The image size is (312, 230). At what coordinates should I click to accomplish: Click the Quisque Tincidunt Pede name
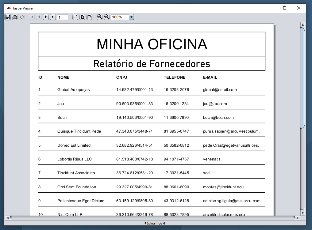click(x=79, y=131)
